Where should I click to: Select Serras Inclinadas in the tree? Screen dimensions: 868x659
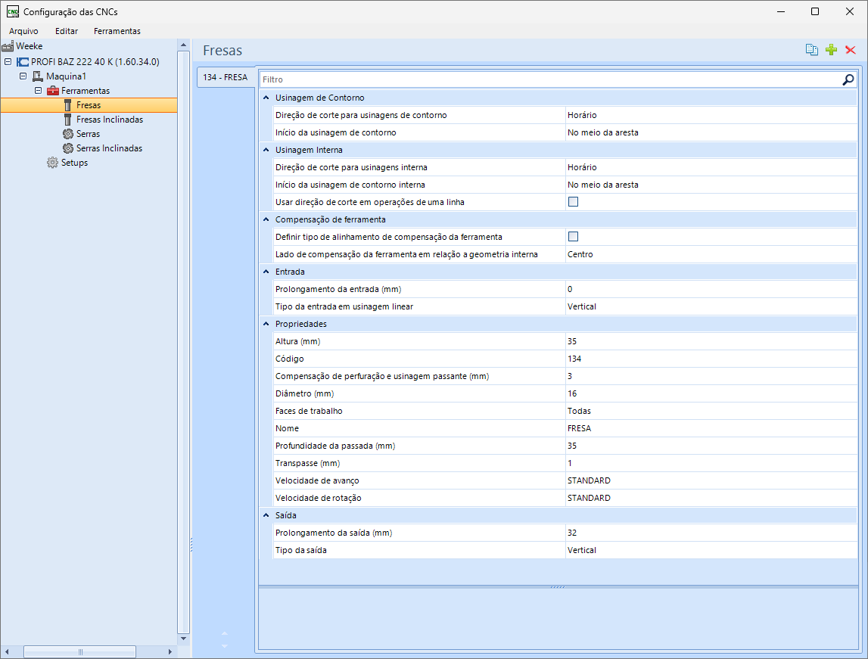coord(109,148)
